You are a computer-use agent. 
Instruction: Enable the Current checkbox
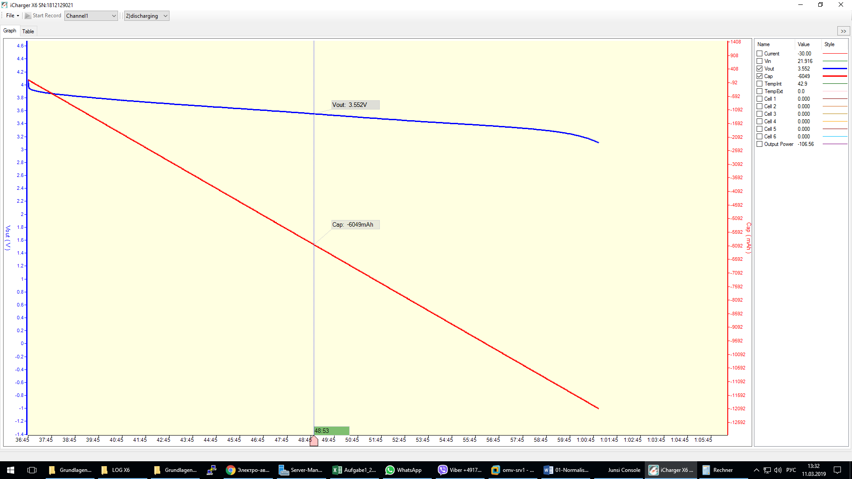pos(760,54)
